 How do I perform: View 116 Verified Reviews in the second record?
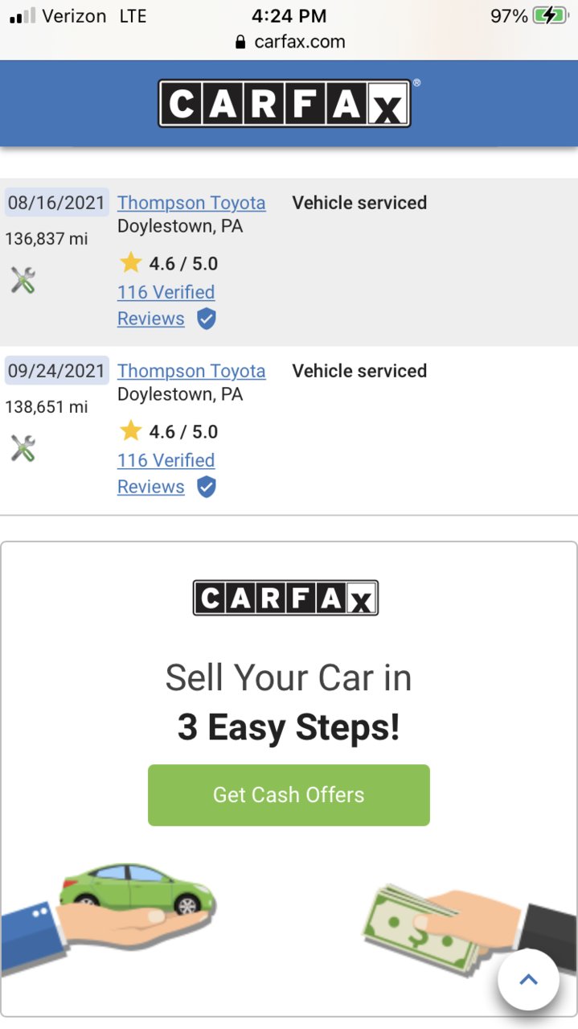click(x=166, y=473)
